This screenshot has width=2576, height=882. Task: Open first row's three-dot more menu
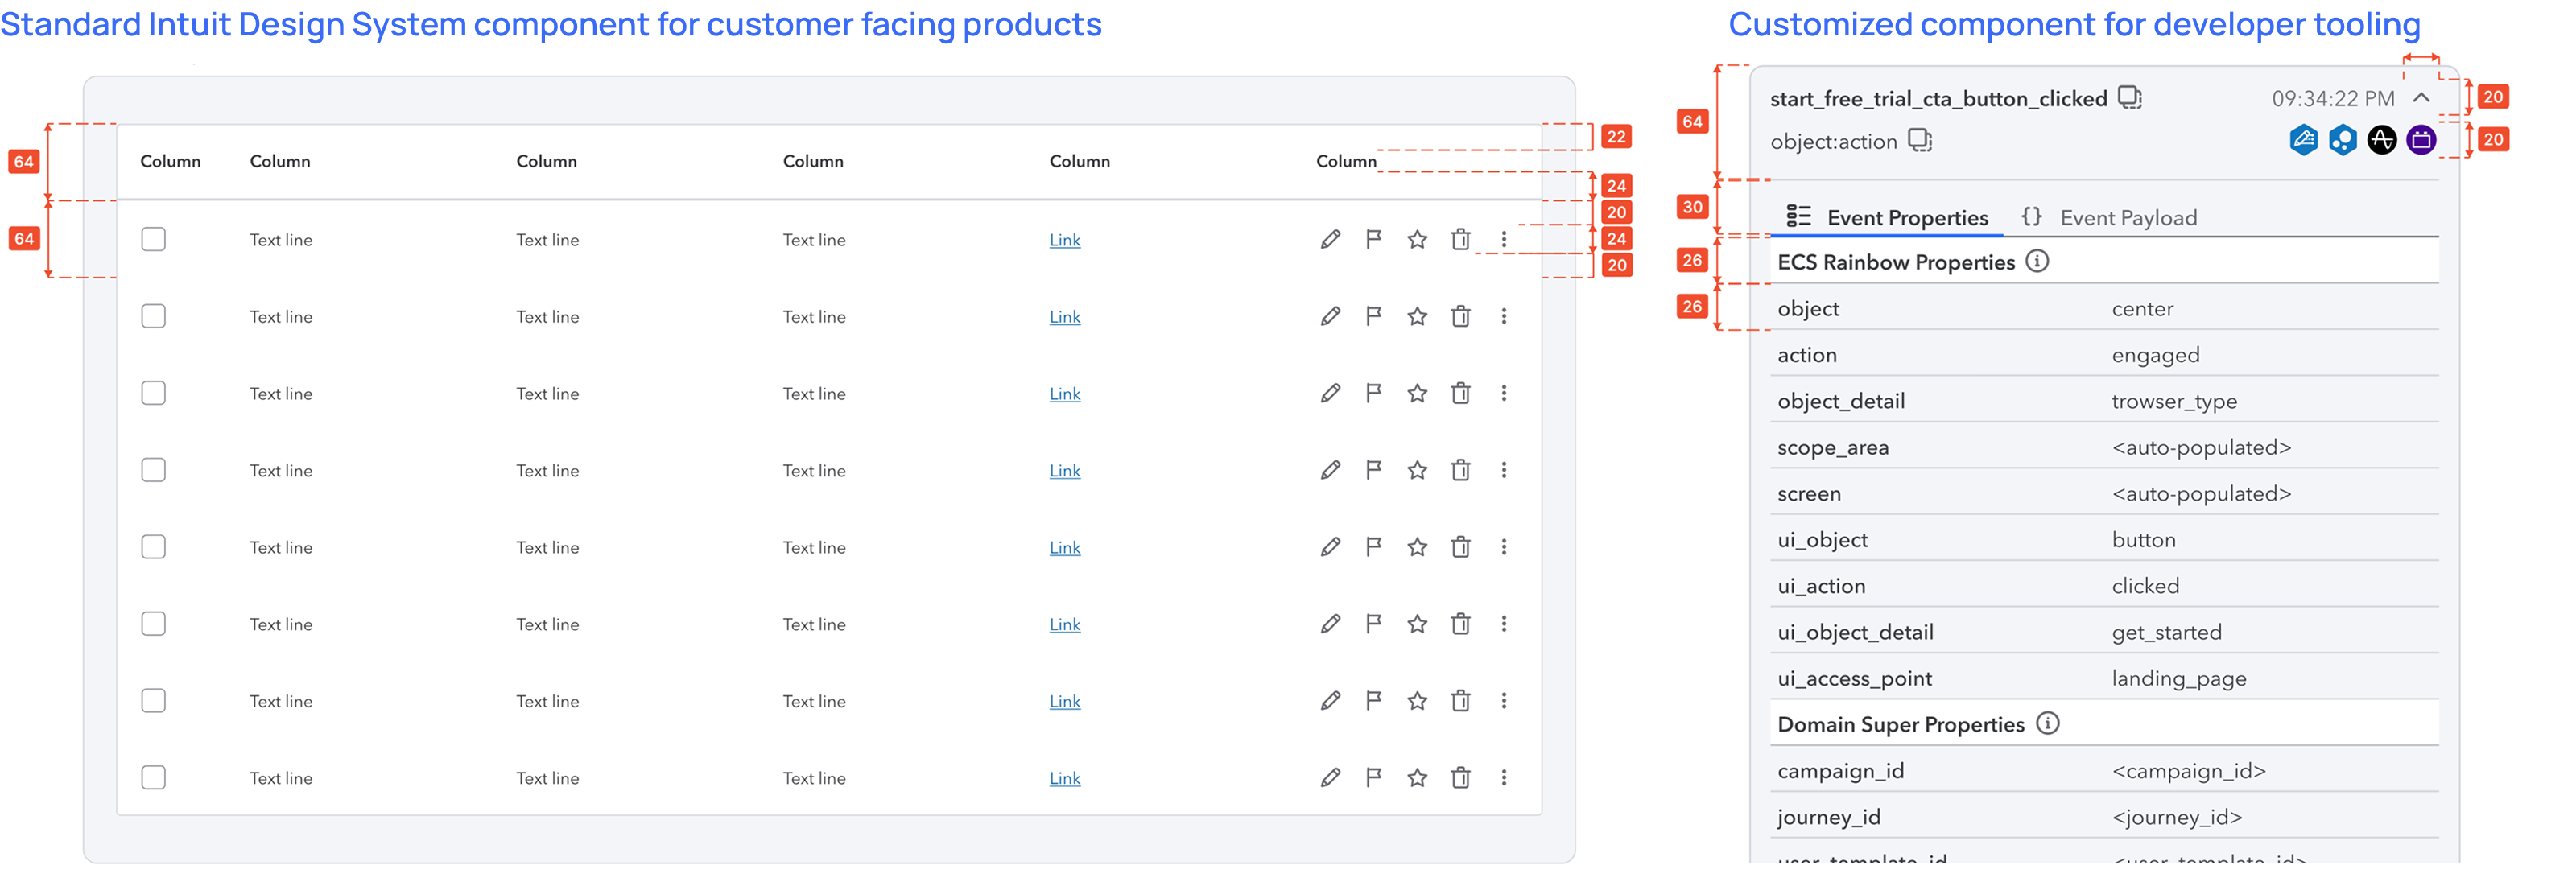tap(1503, 239)
